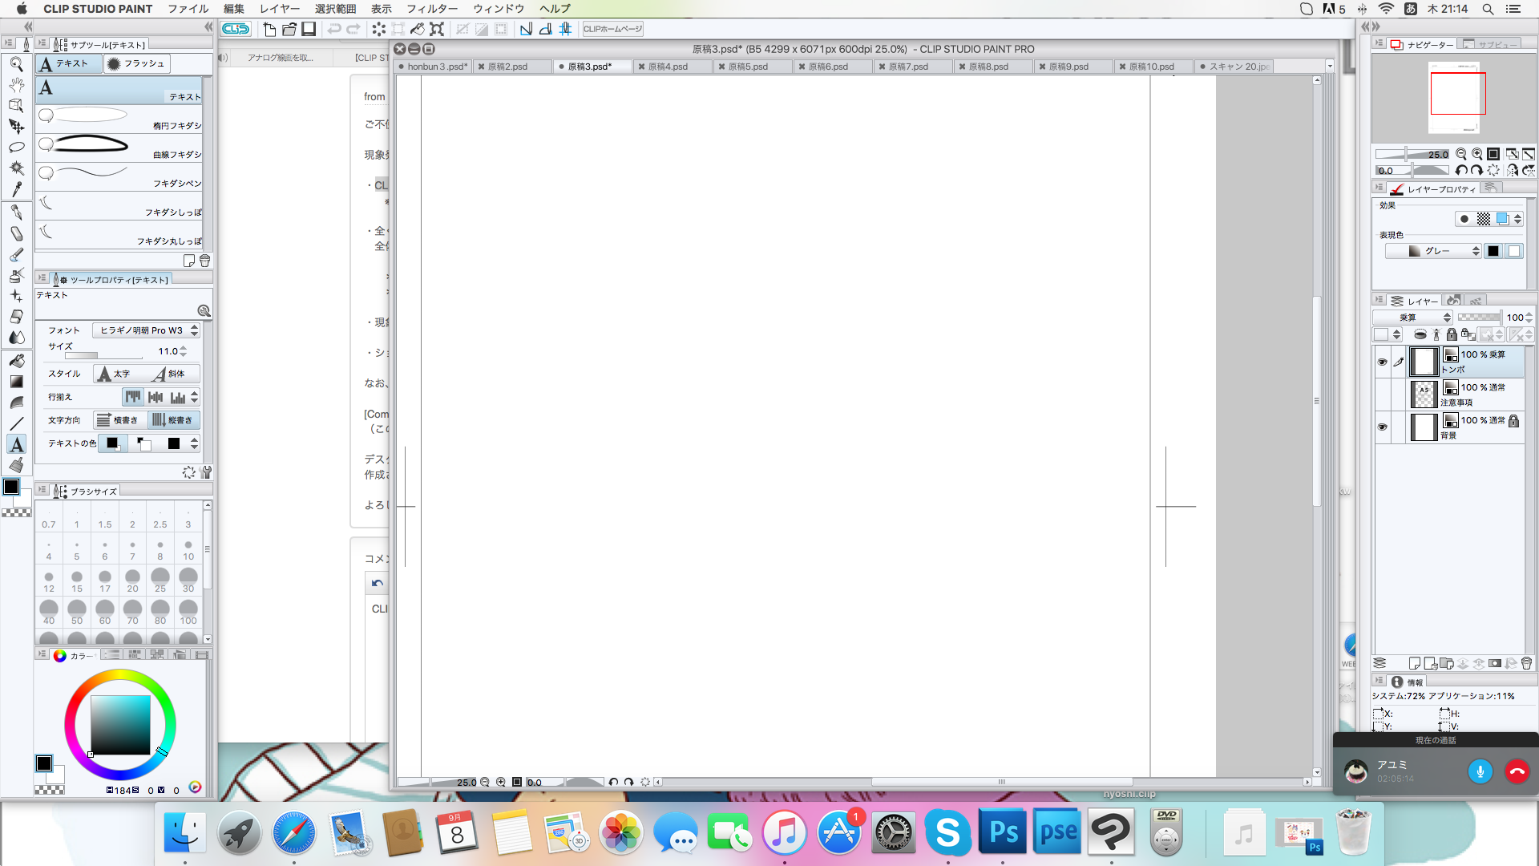Open the グレー expression color dropdown
Screen dimensions: 1539x866
pos(1434,252)
